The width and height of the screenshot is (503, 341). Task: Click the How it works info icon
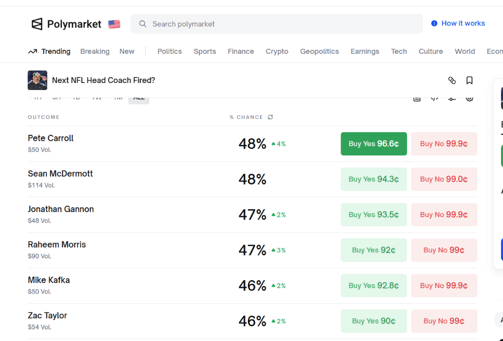click(x=434, y=23)
